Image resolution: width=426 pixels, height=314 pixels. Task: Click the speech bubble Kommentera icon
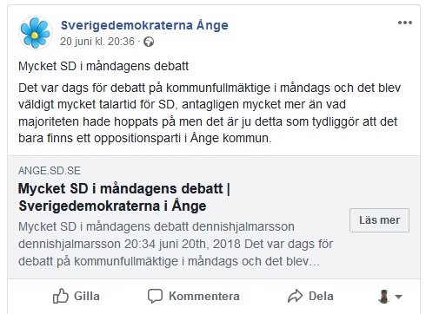pos(155,296)
